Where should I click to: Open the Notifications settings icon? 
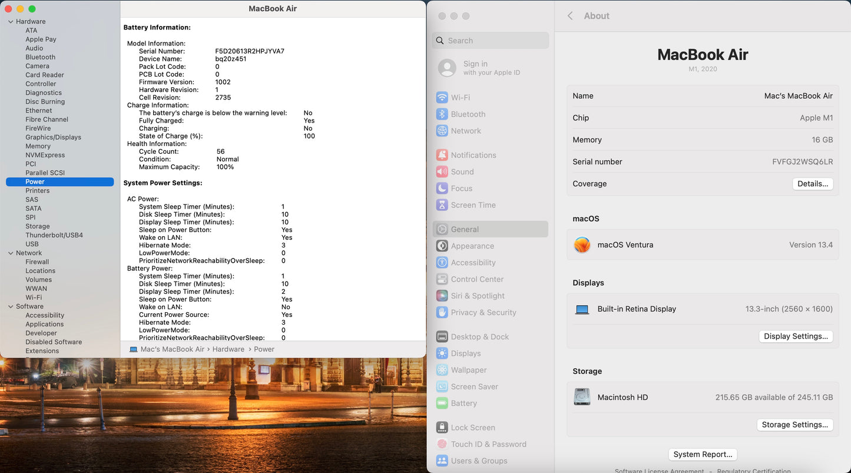click(x=442, y=155)
